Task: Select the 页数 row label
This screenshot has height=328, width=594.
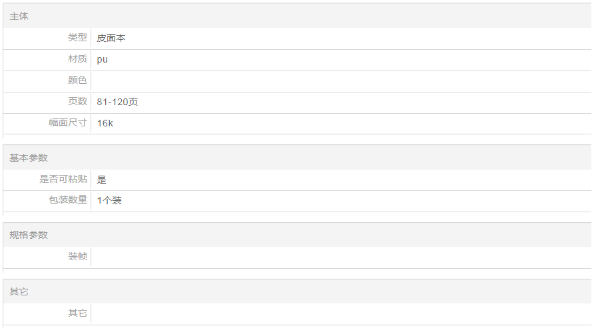Action: [x=77, y=102]
